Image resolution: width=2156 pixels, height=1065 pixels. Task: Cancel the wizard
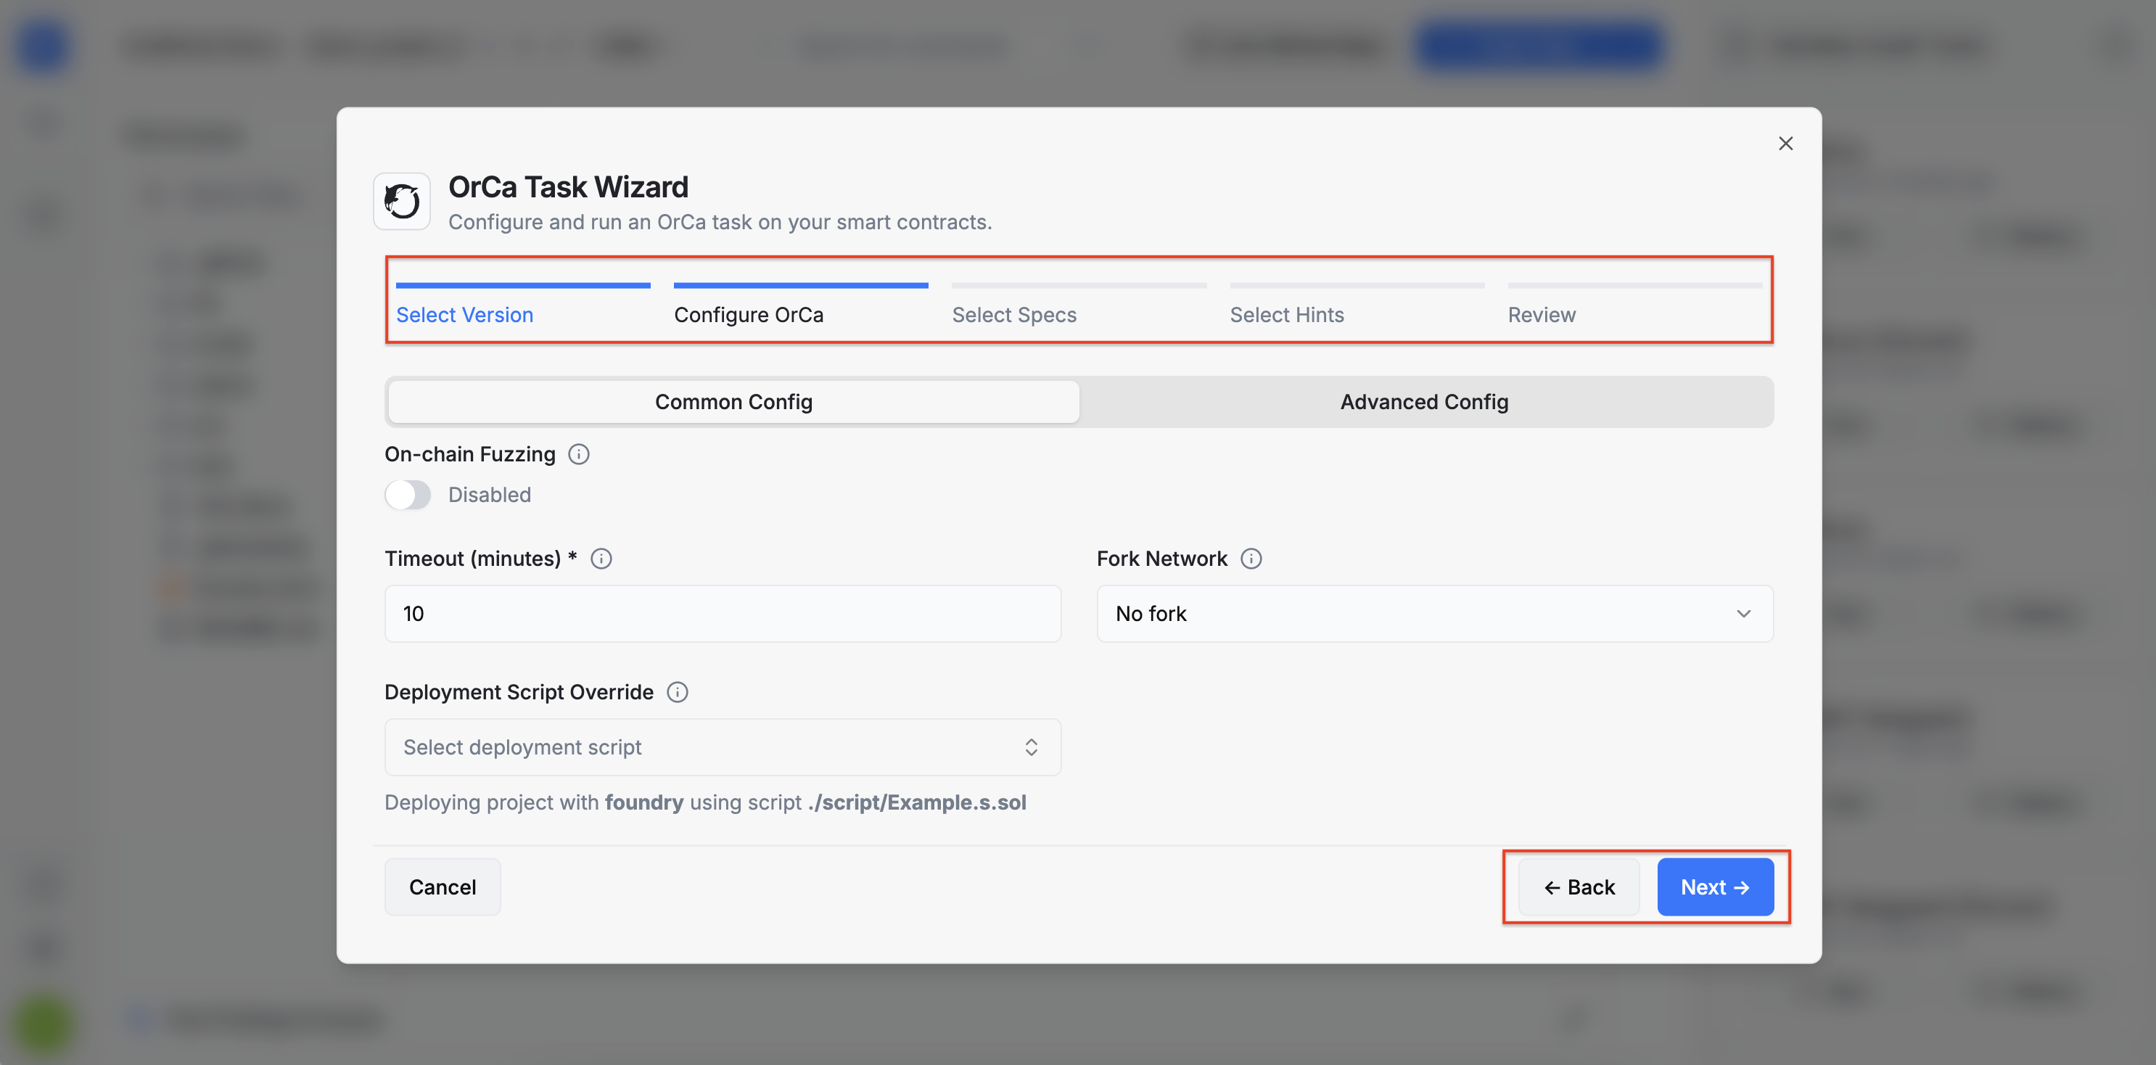[443, 887]
